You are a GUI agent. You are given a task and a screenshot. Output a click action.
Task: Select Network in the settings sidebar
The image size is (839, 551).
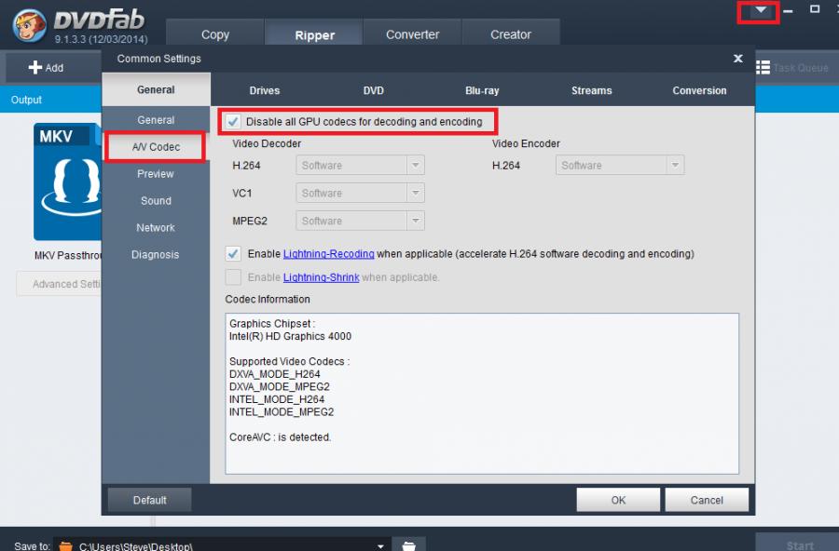[x=156, y=228]
